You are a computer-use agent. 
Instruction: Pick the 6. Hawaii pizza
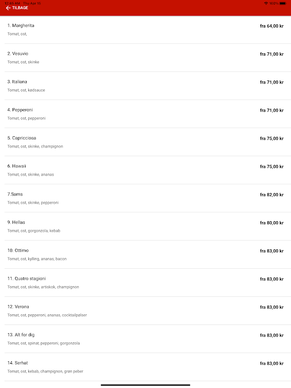[x=16, y=166]
